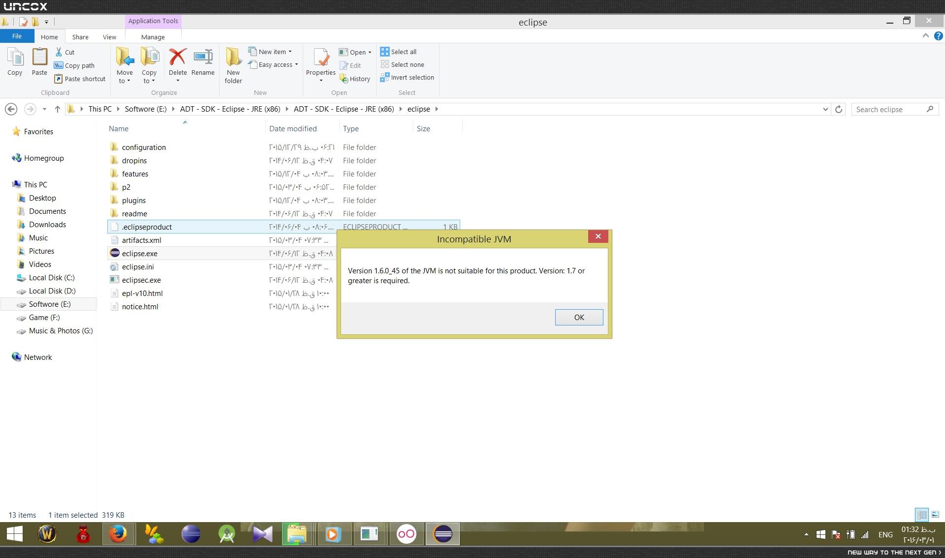Click OK in Incompatible JVM dialog

579,317
